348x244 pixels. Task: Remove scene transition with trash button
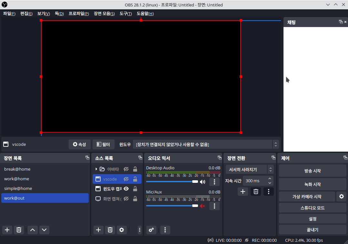pos(256,192)
